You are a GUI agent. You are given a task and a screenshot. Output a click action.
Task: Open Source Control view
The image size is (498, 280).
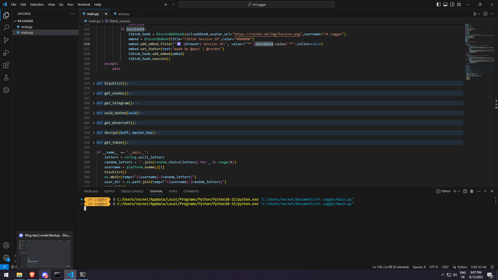coord(6,40)
